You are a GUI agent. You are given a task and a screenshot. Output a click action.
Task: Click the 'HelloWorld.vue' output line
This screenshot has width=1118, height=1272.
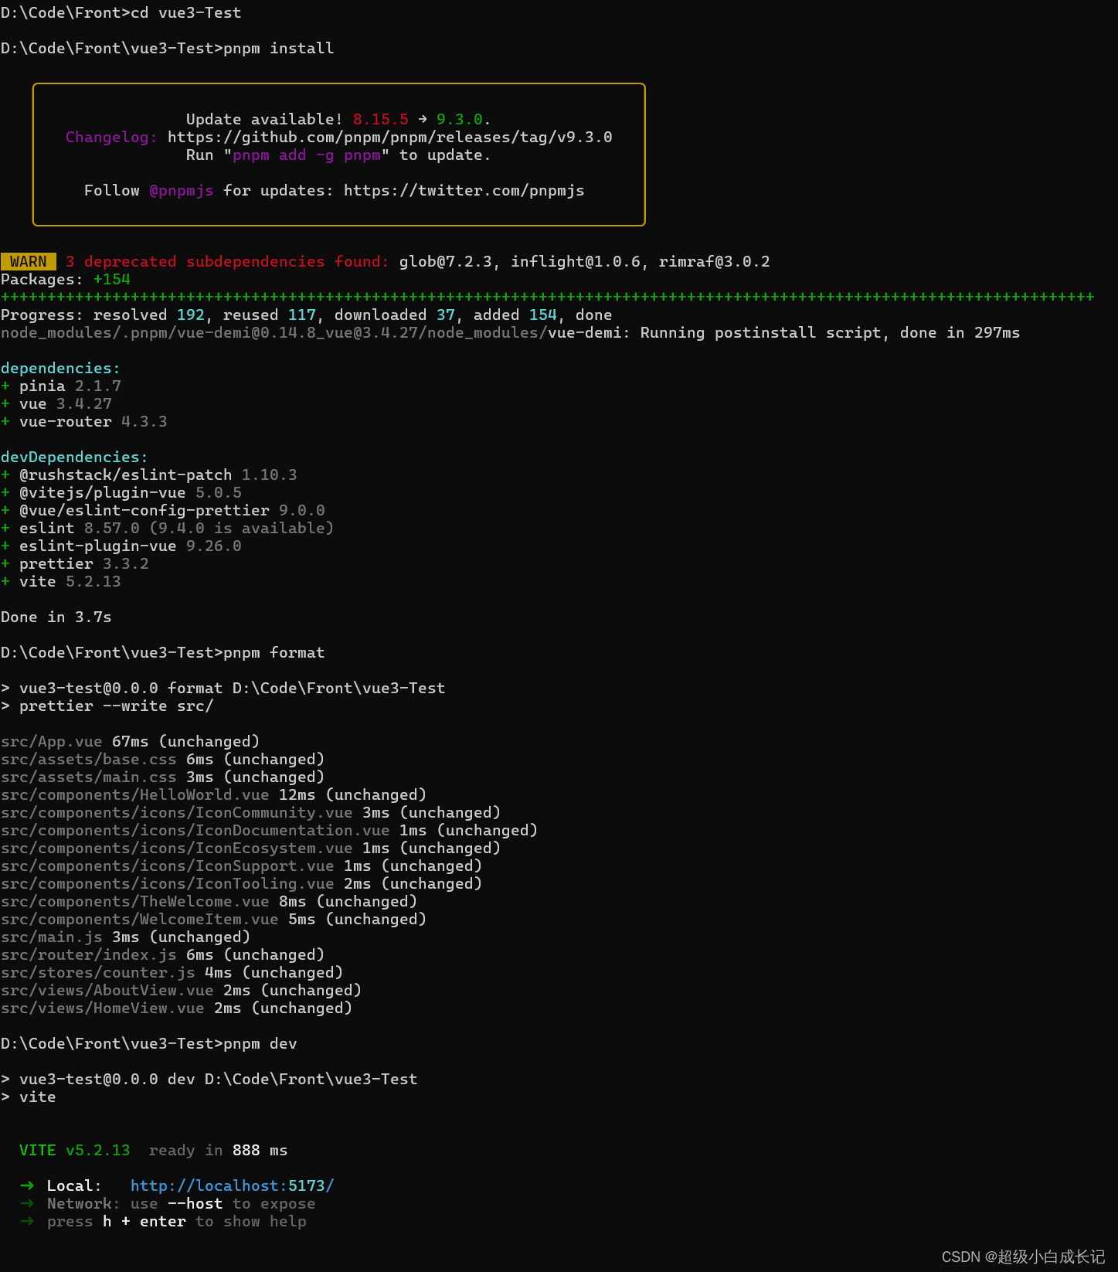click(213, 794)
